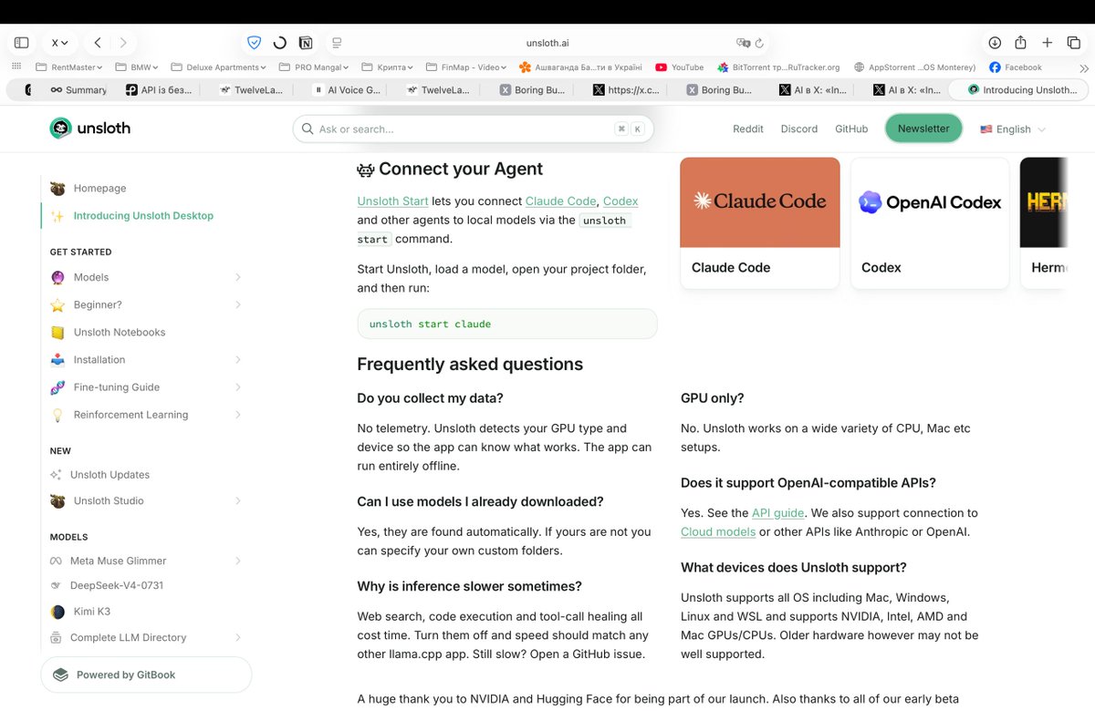Follow the Unsloth Start link
The image size is (1095, 711).
point(392,201)
